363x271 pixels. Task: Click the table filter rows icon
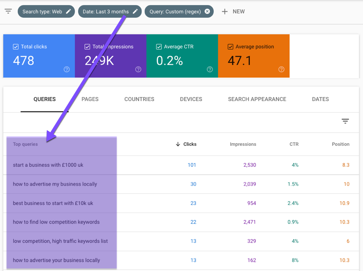[x=345, y=121]
